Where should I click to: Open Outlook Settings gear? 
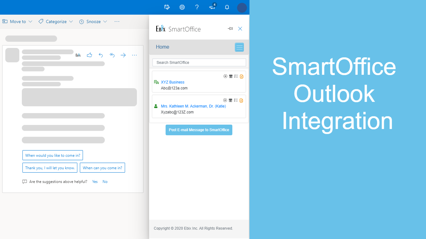[182, 7]
